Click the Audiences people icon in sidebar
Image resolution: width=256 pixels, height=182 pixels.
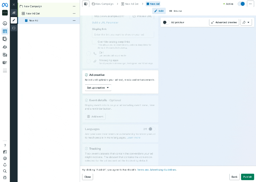5,47
